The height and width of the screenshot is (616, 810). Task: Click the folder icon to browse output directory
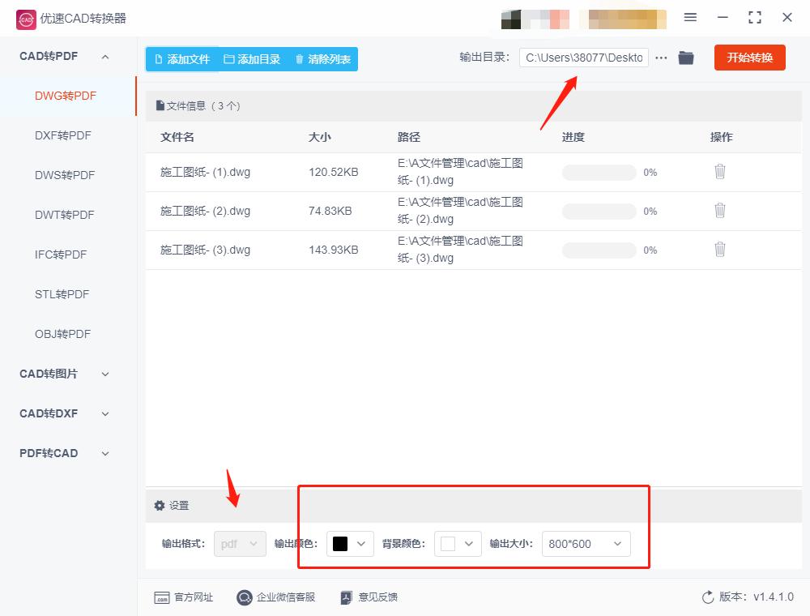686,58
